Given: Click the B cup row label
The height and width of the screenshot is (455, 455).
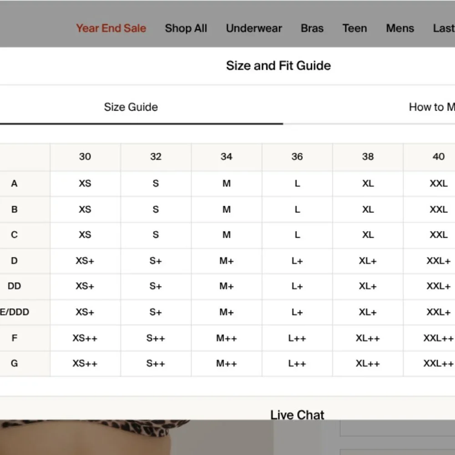Looking at the screenshot, I should pyautogui.click(x=14, y=209).
